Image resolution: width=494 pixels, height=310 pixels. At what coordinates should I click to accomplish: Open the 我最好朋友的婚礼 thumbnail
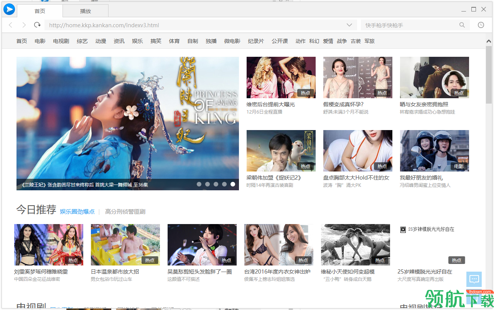click(x=435, y=151)
